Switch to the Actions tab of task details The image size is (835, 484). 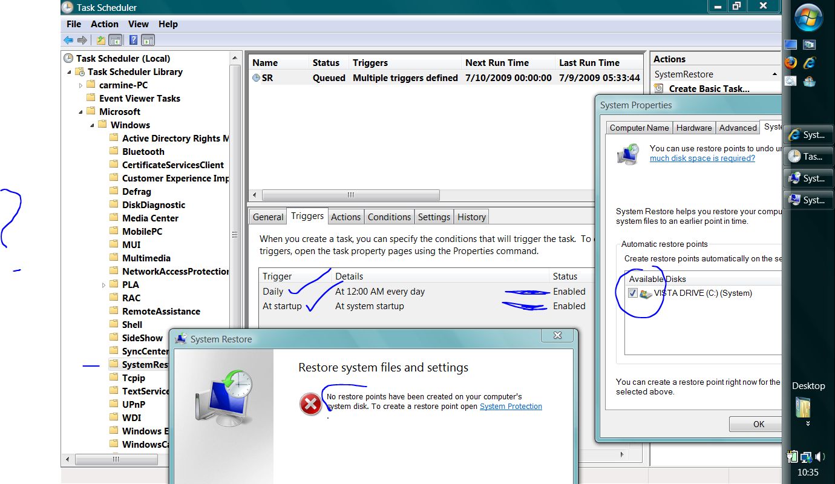[346, 217]
